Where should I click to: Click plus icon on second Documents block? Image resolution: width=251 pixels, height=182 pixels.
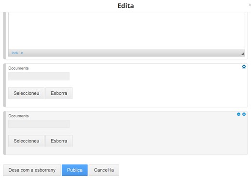[x=244, y=114]
